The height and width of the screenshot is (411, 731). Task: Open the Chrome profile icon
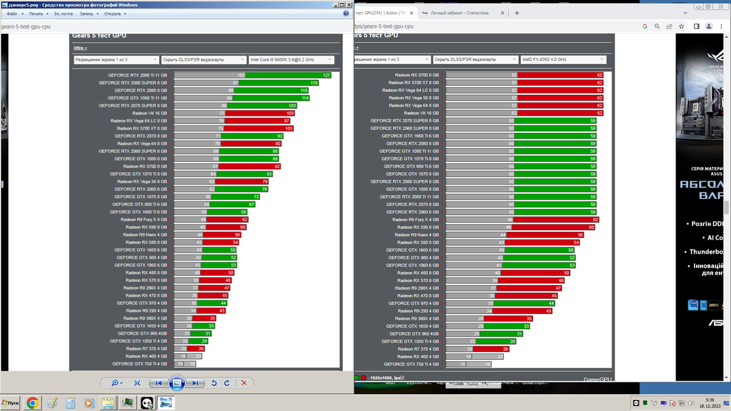coord(709,26)
